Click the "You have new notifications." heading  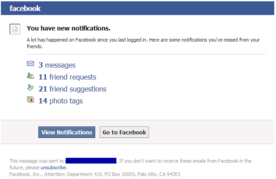pos(68,28)
